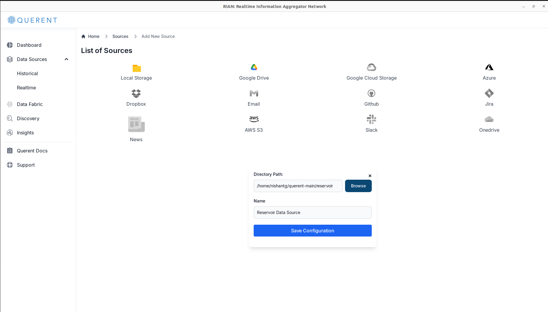Click the Querent Docs clipboard icon
548x312 pixels.
[10, 151]
